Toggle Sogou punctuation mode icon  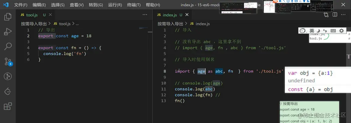pyautogui.click(x=325, y=31)
